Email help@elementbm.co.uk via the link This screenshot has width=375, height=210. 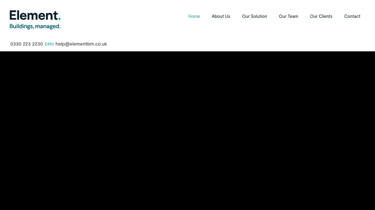coord(81,44)
